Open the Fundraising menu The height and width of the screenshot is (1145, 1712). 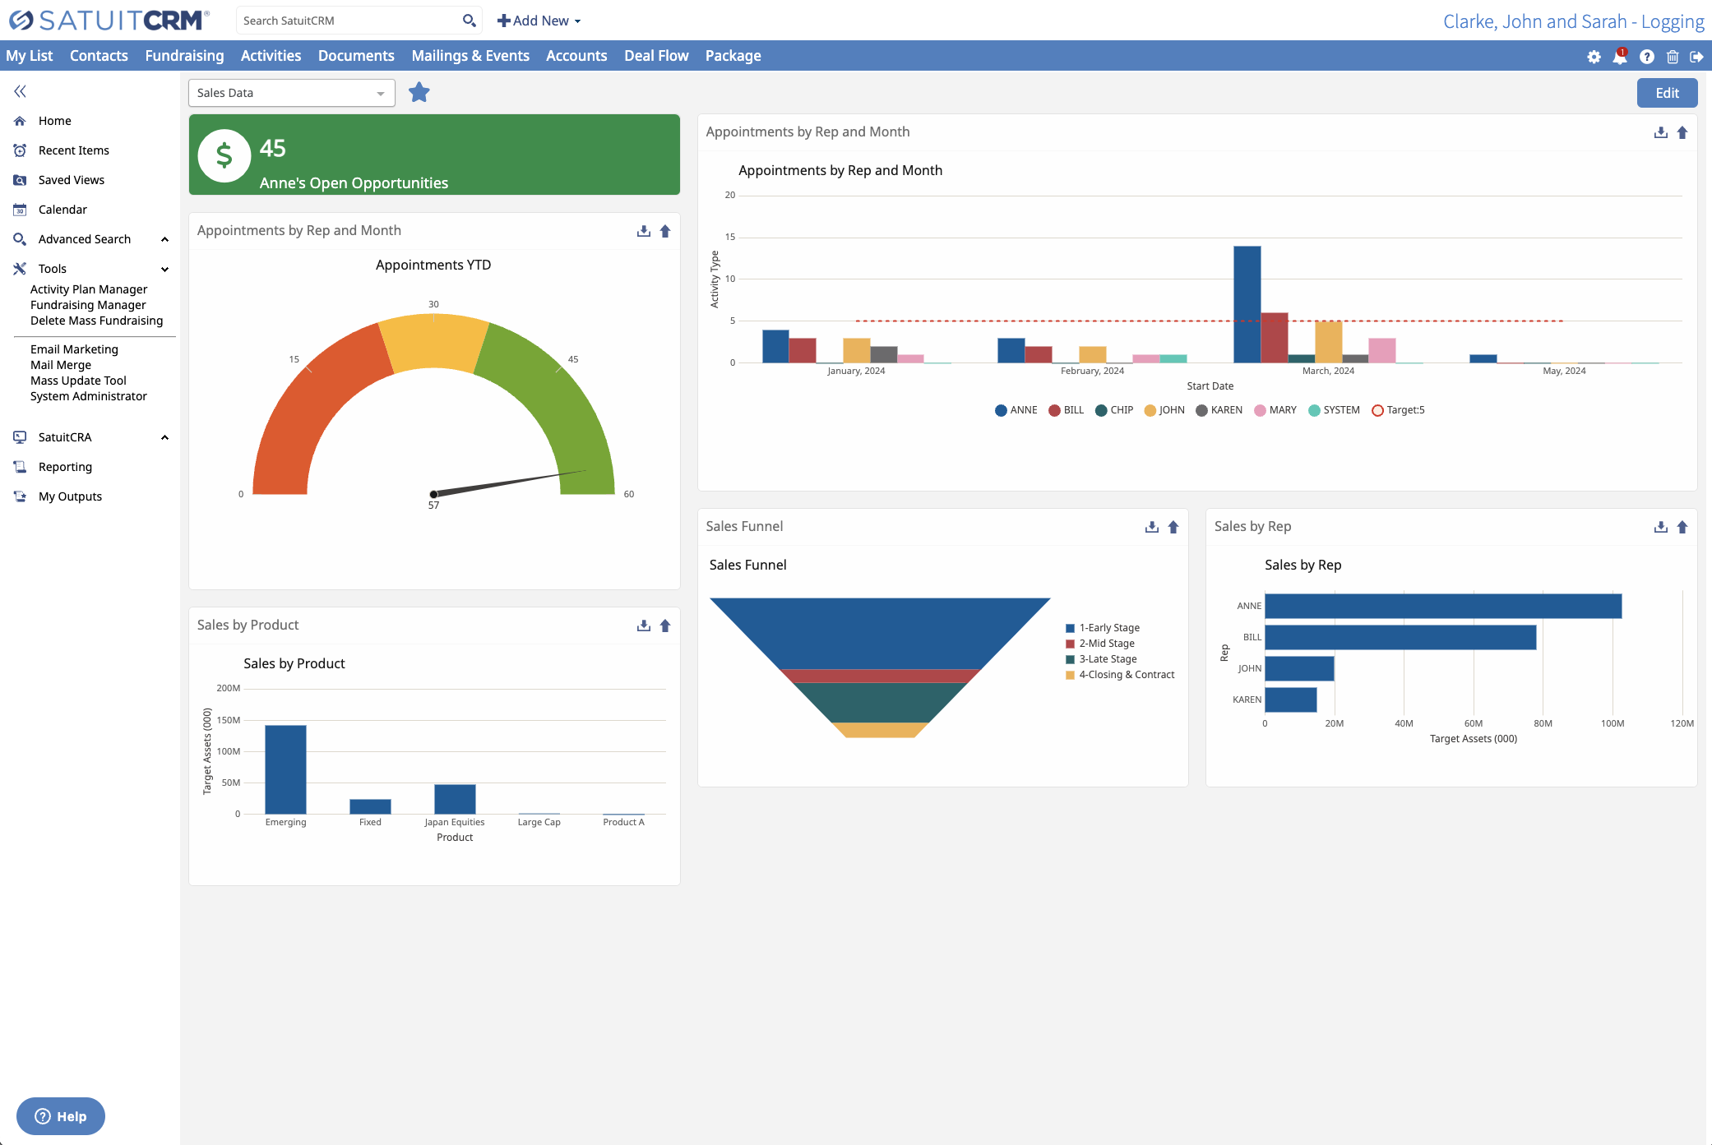pos(184,55)
